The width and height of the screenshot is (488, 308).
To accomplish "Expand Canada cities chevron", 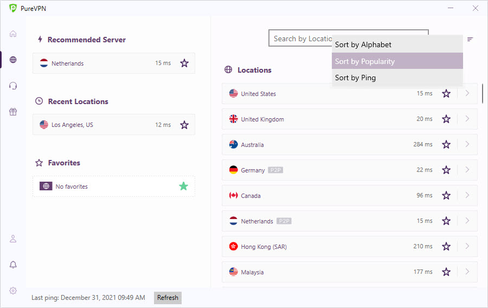I will [x=467, y=195].
